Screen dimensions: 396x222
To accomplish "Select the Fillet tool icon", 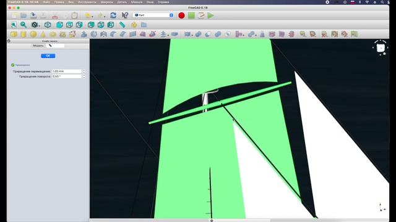I will (113, 34).
